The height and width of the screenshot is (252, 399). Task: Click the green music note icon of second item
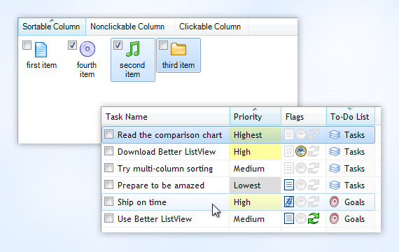[x=133, y=49]
